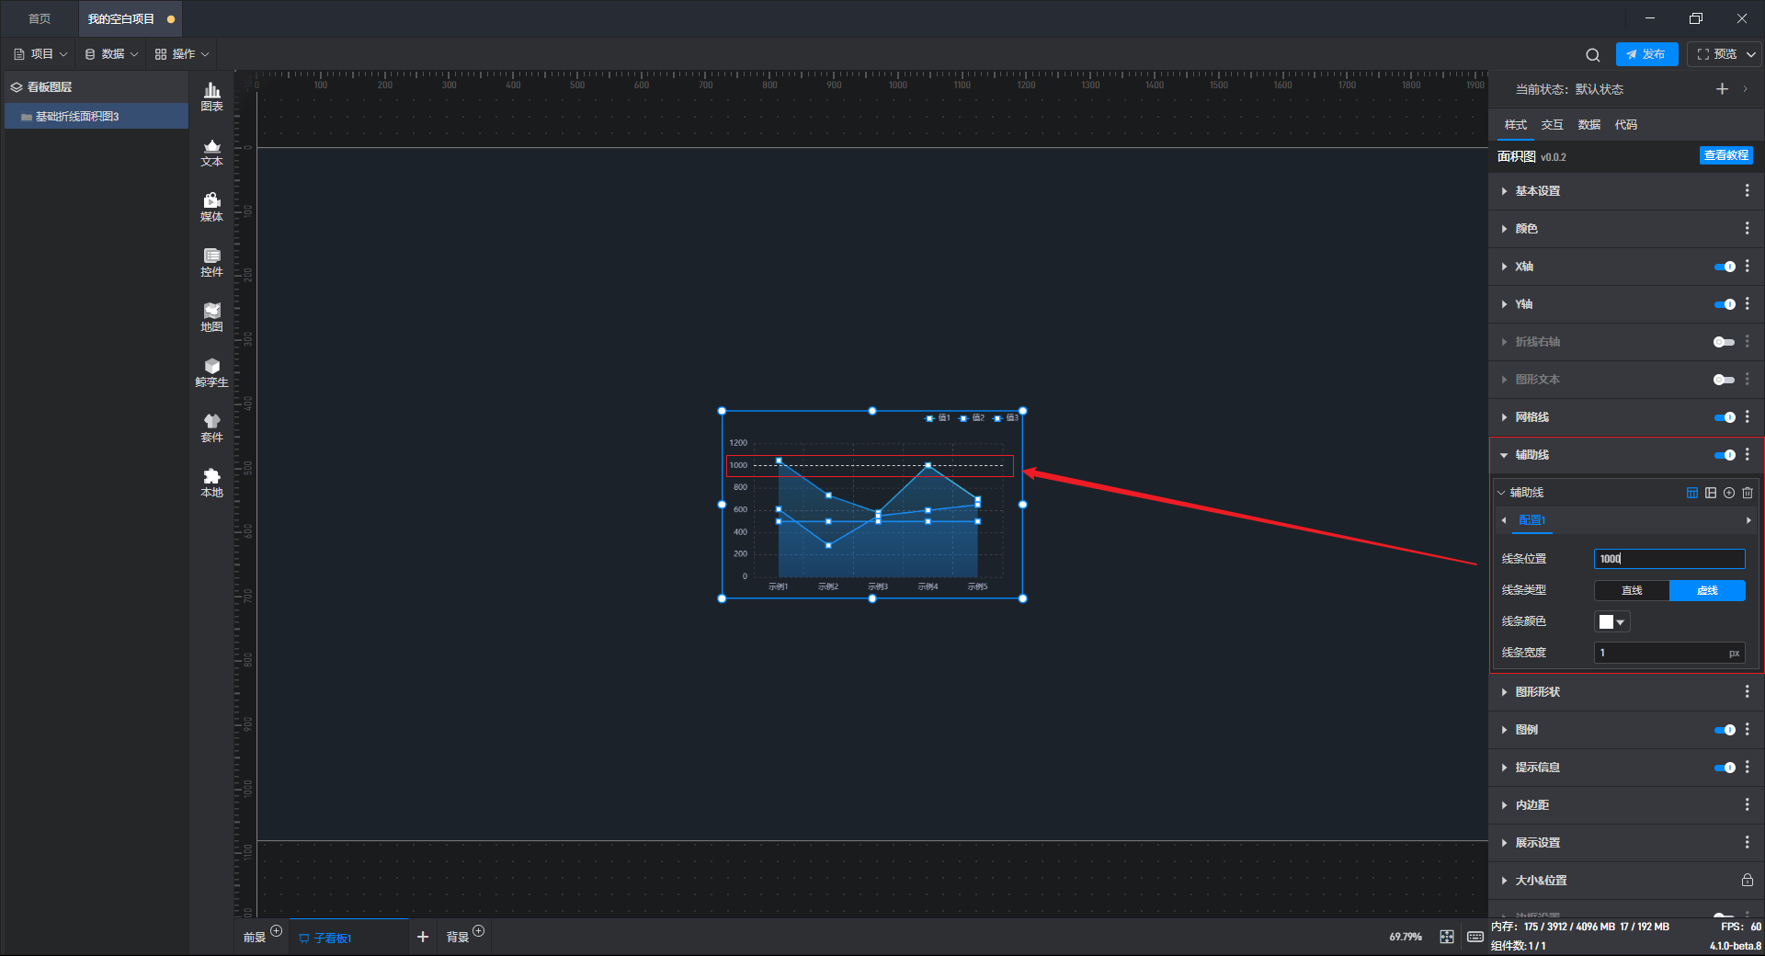
Task: Add a new sub-board with plus button
Action: (x=423, y=937)
